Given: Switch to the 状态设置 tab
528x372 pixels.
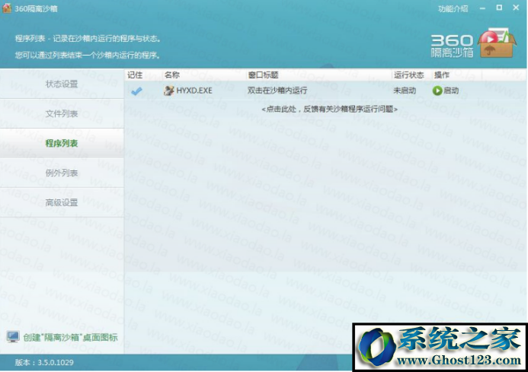Looking at the screenshot, I should click(62, 84).
